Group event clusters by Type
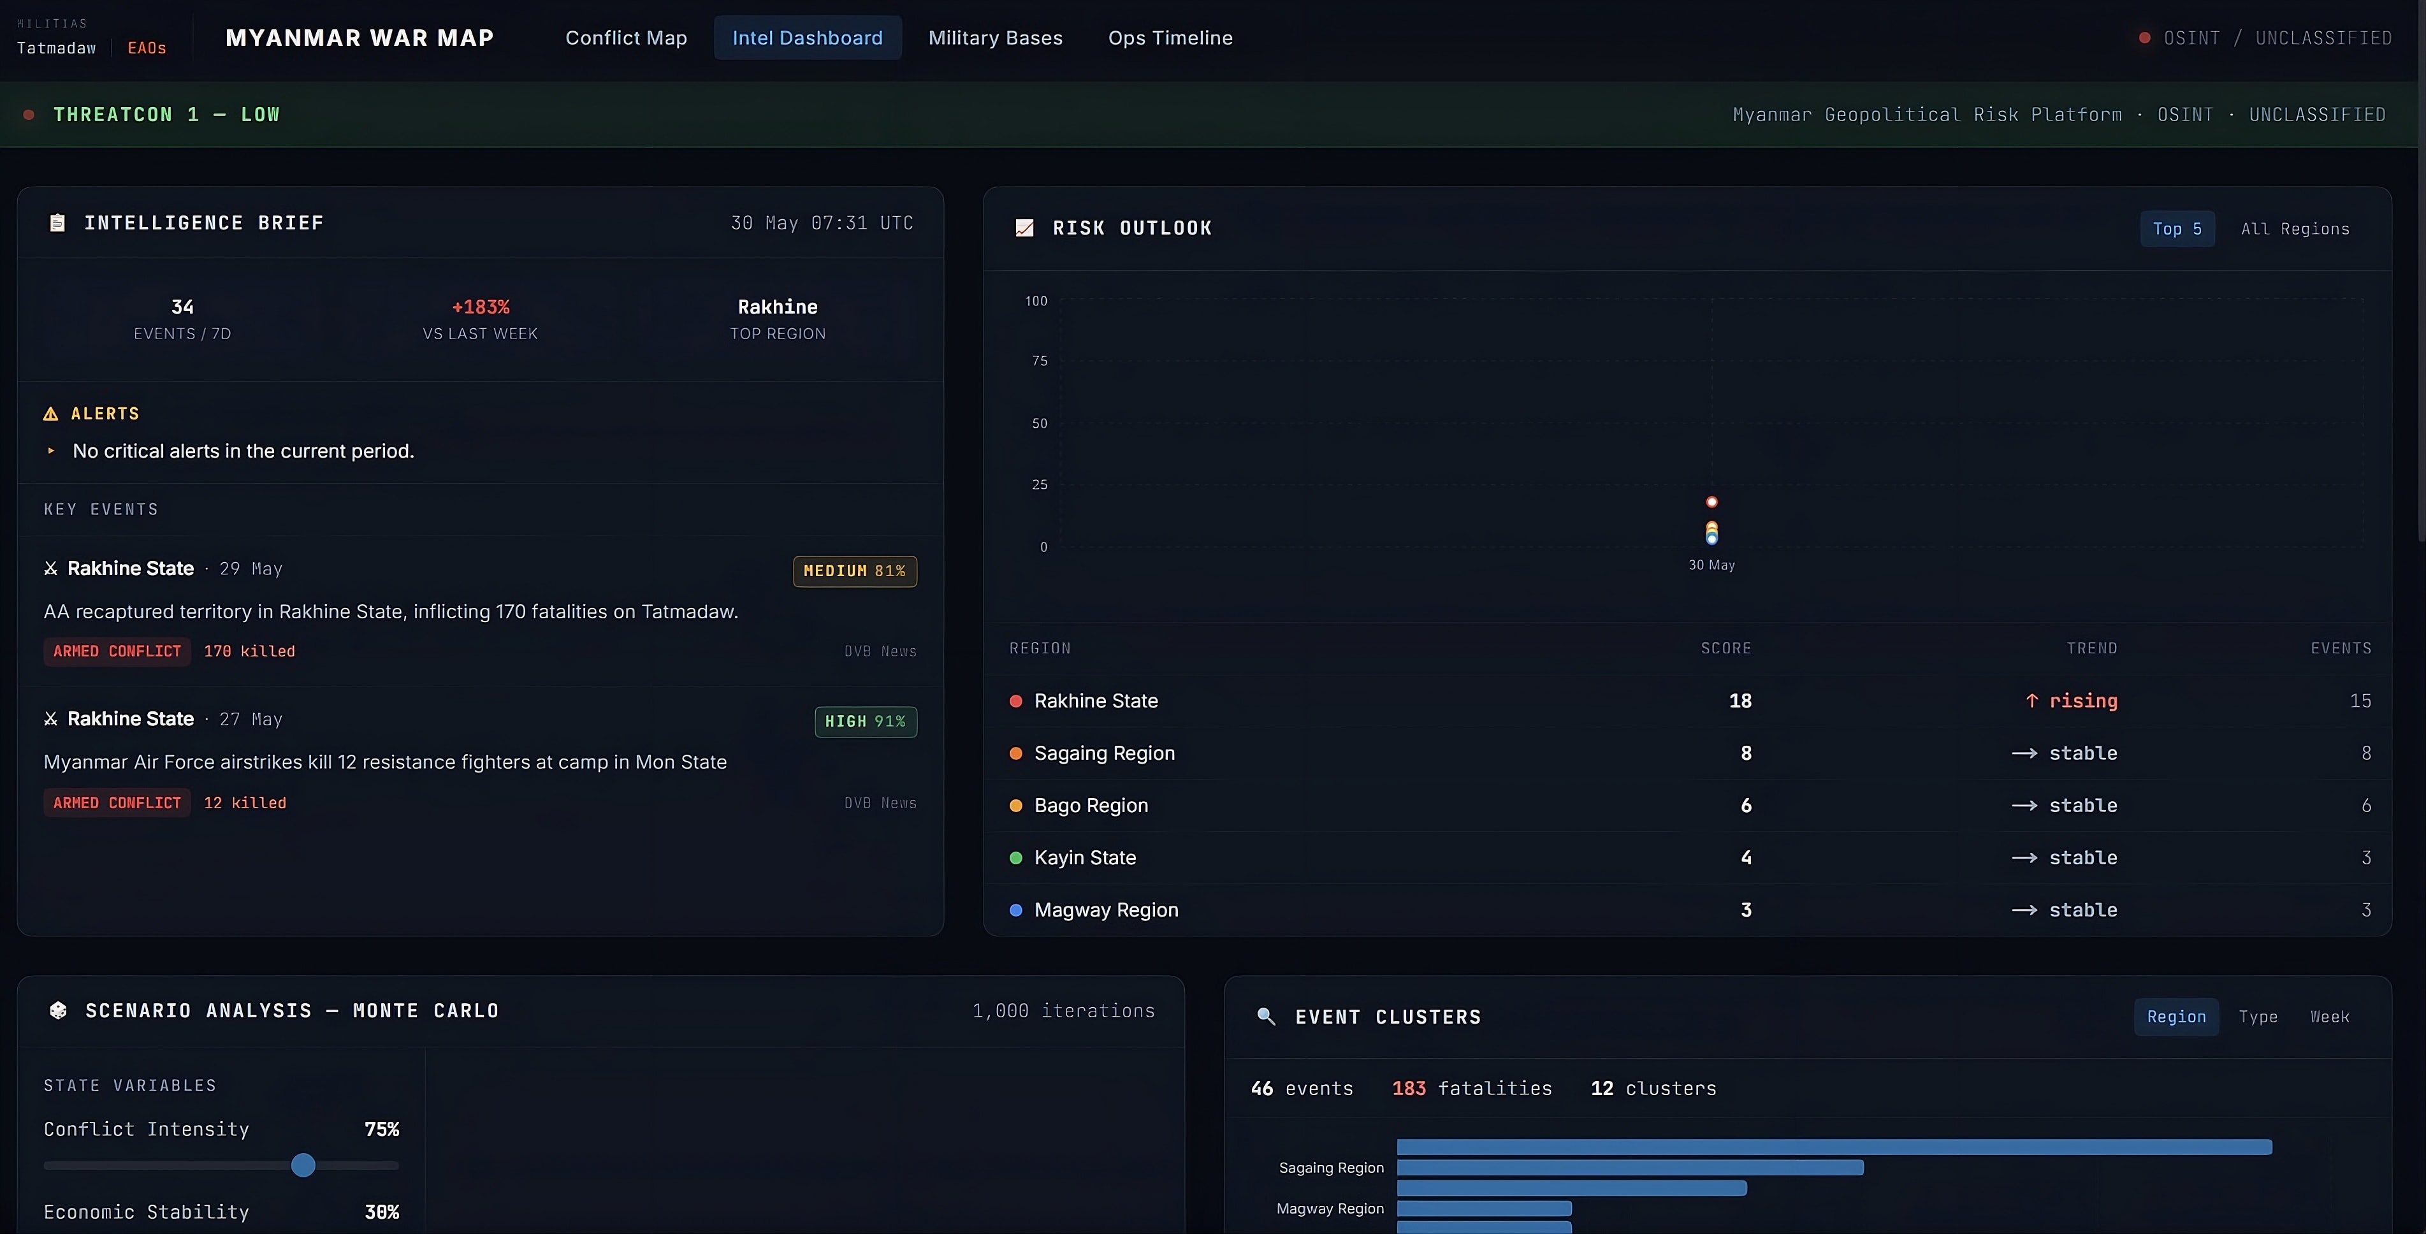Image resolution: width=2426 pixels, height=1234 pixels. (2258, 1017)
